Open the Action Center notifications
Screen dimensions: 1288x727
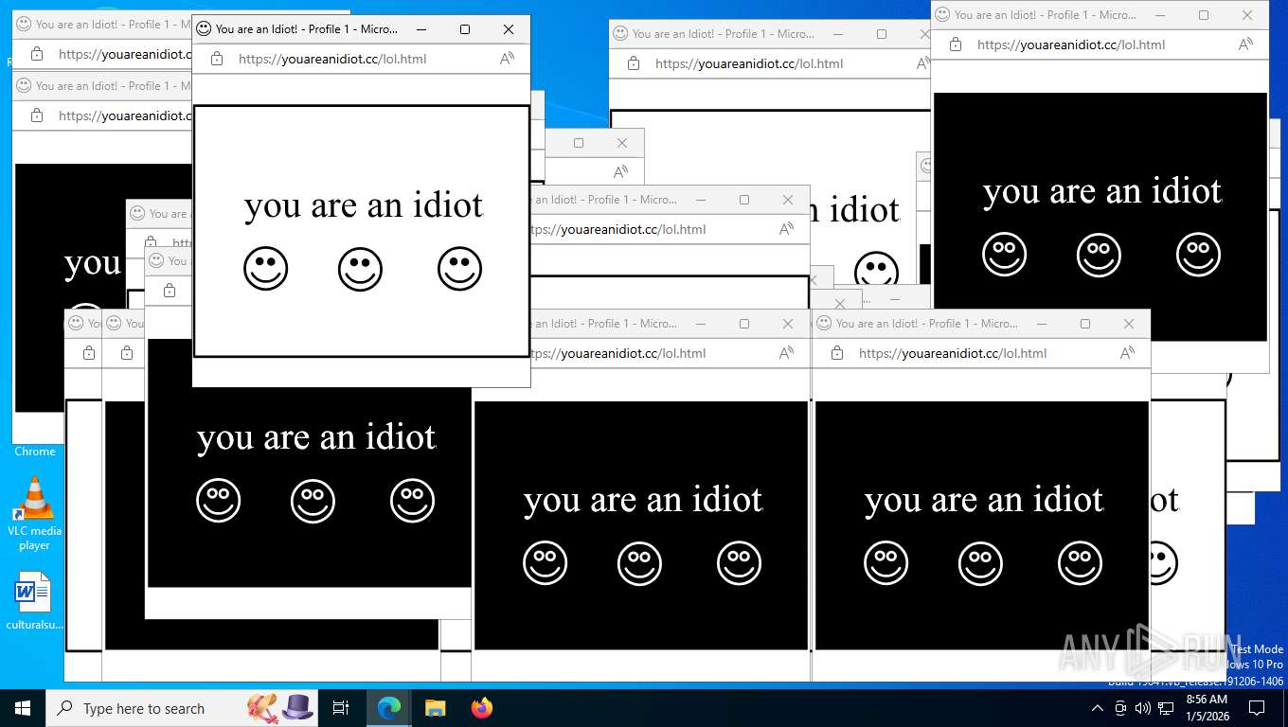(1257, 708)
